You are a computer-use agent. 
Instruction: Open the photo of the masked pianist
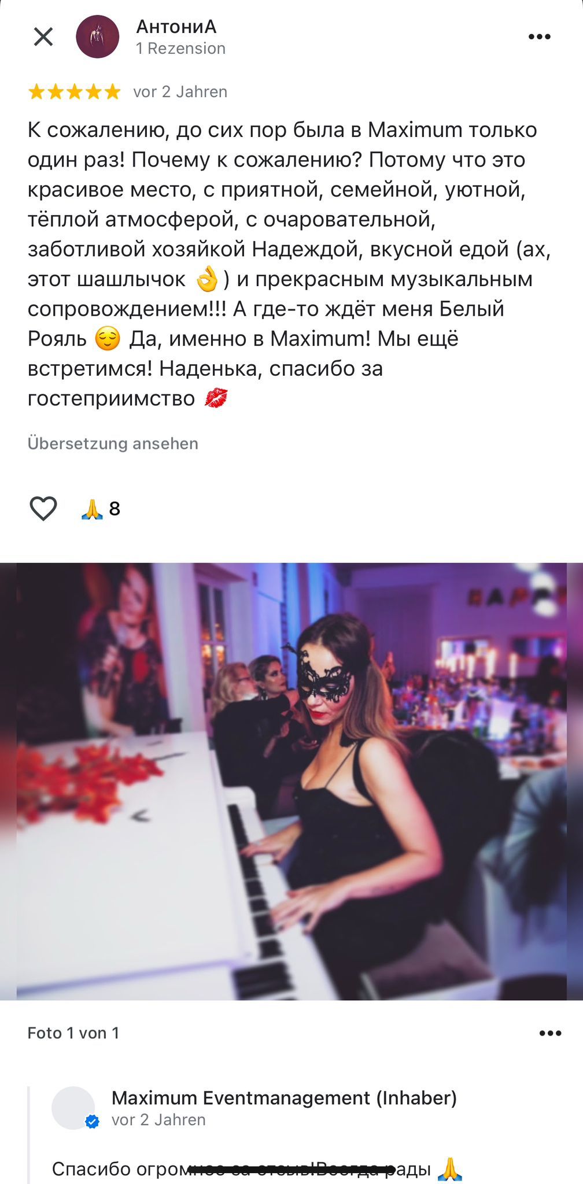291,781
